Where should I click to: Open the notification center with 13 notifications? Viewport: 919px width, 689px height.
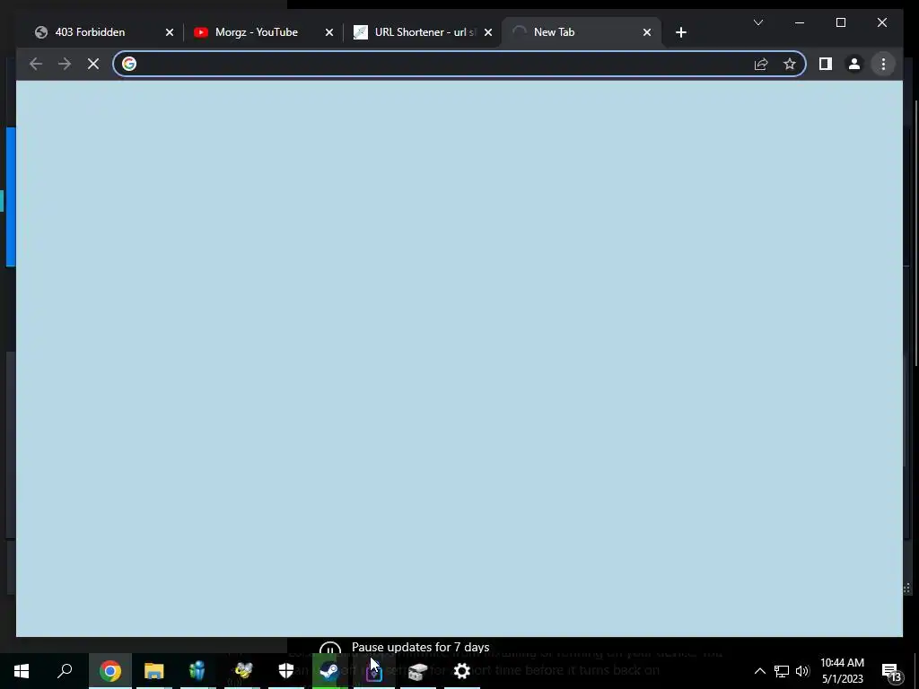pos(892,671)
